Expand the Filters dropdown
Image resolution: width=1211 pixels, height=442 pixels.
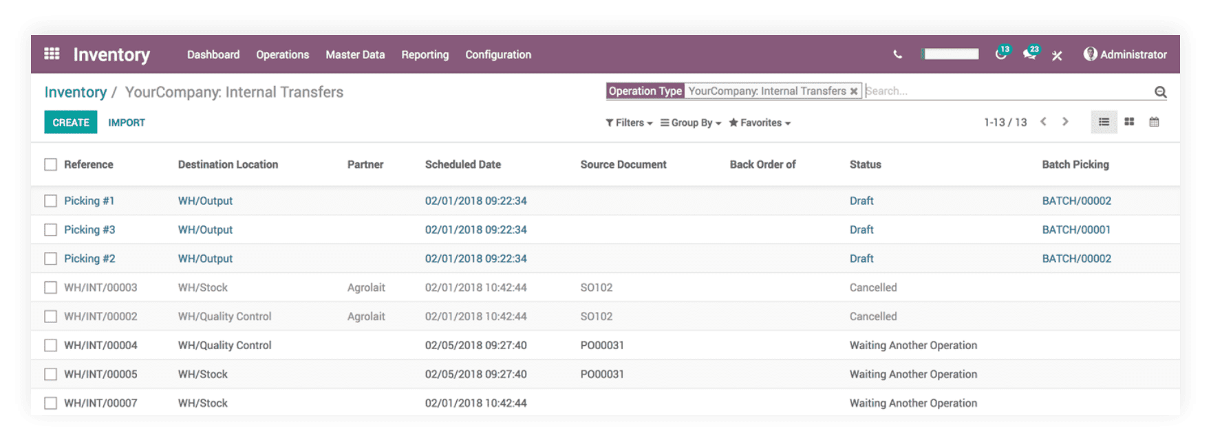tap(629, 122)
